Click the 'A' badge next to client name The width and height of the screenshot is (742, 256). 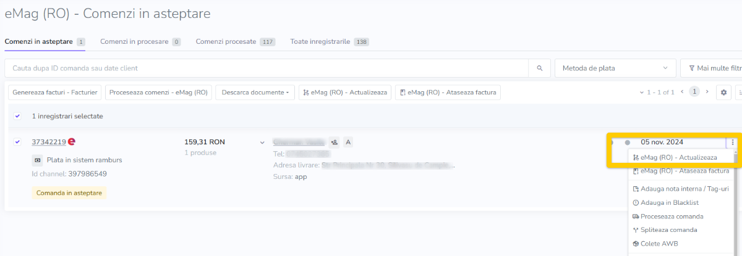(348, 142)
